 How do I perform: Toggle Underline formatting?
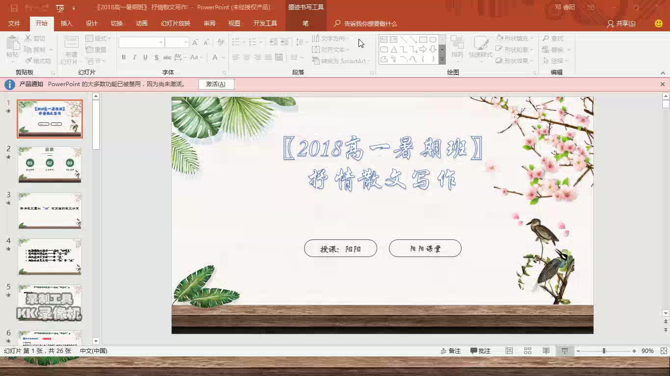[x=145, y=57]
